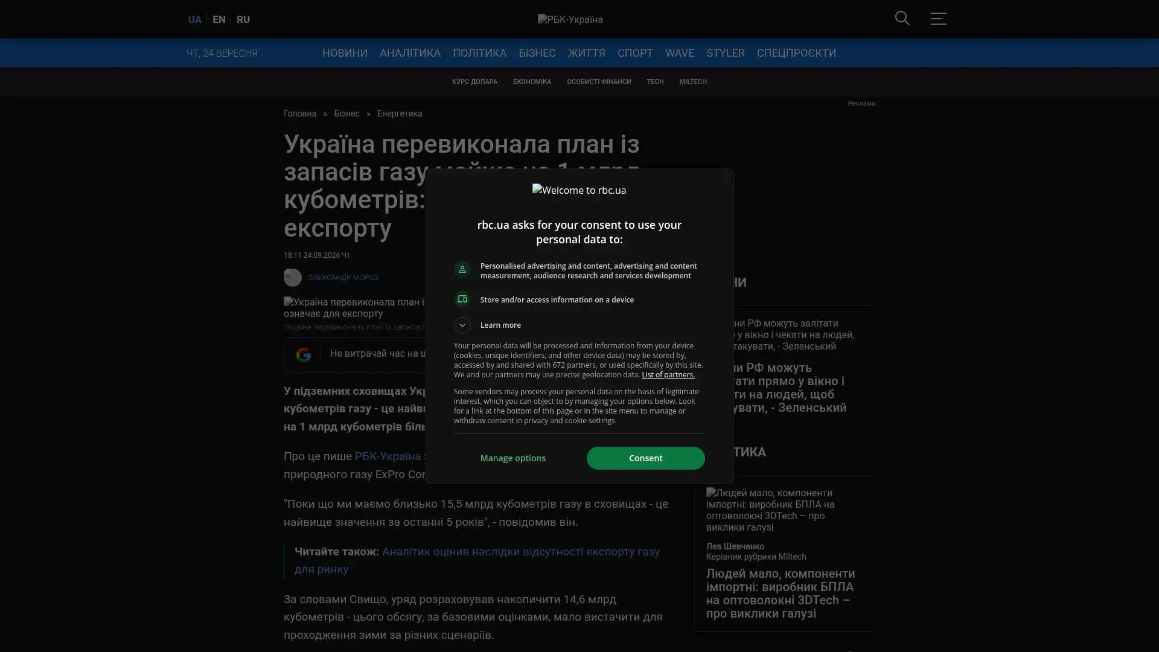Image resolution: width=1159 pixels, height=652 pixels.
Task: Open the ПОЛІТИКА menu section
Action: tap(479, 53)
